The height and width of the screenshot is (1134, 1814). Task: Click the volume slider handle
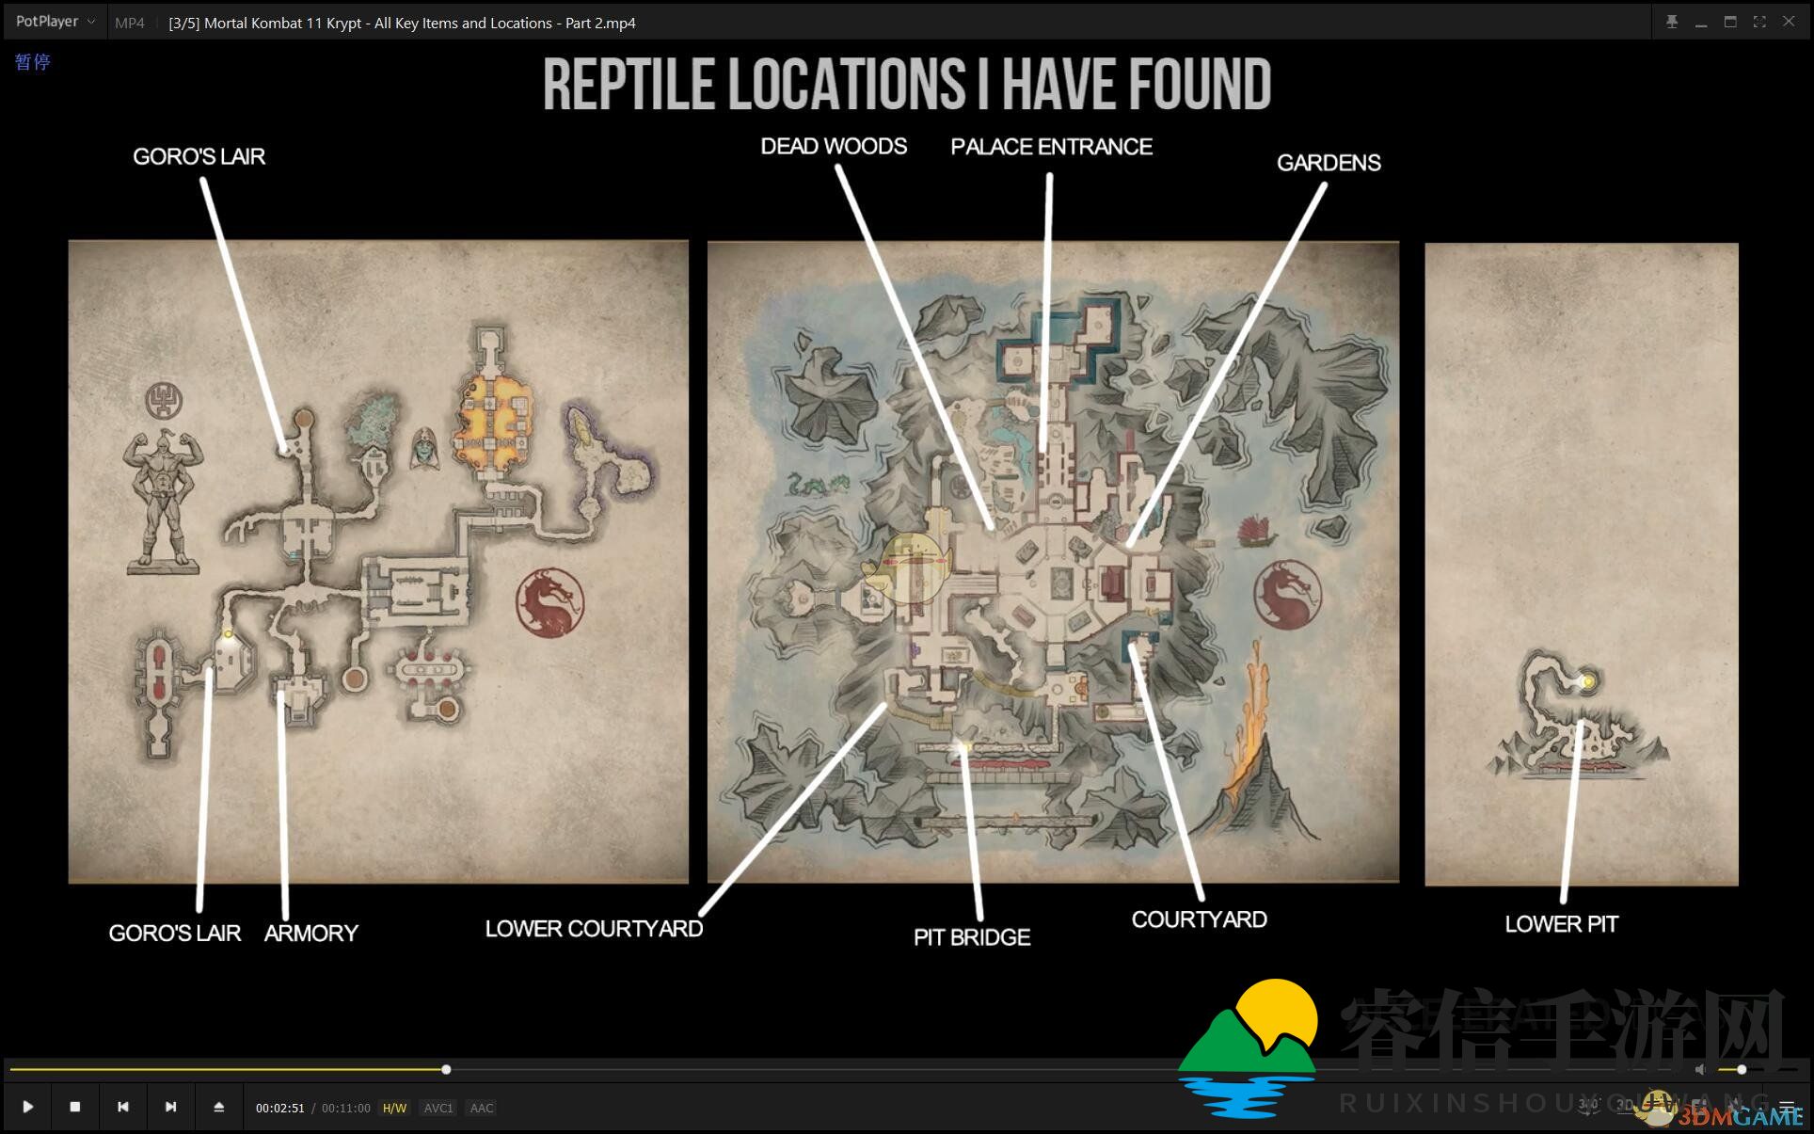click(x=1742, y=1069)
